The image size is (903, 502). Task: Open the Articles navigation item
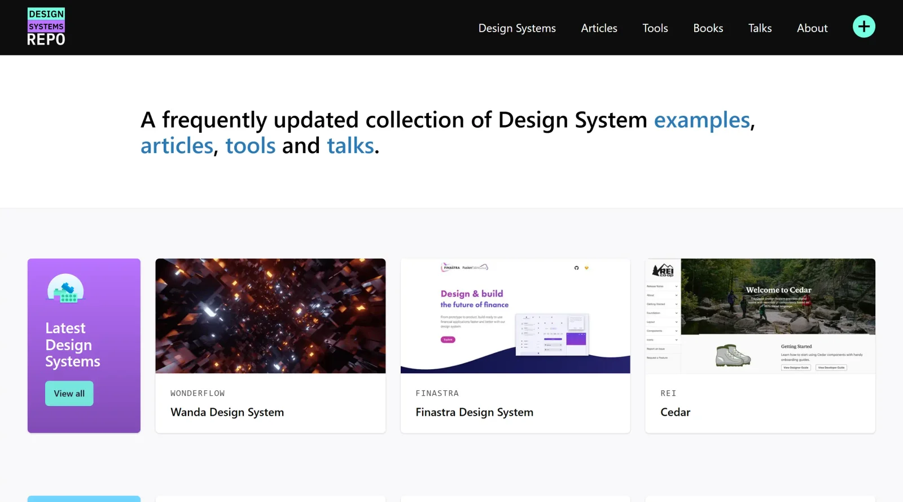click(599, 28)
